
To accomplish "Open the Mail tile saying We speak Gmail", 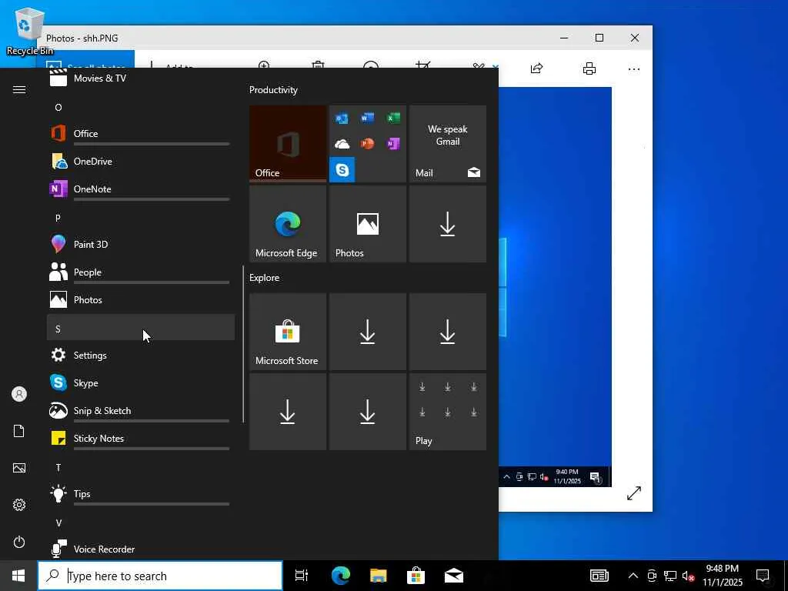I will point(447,144).
